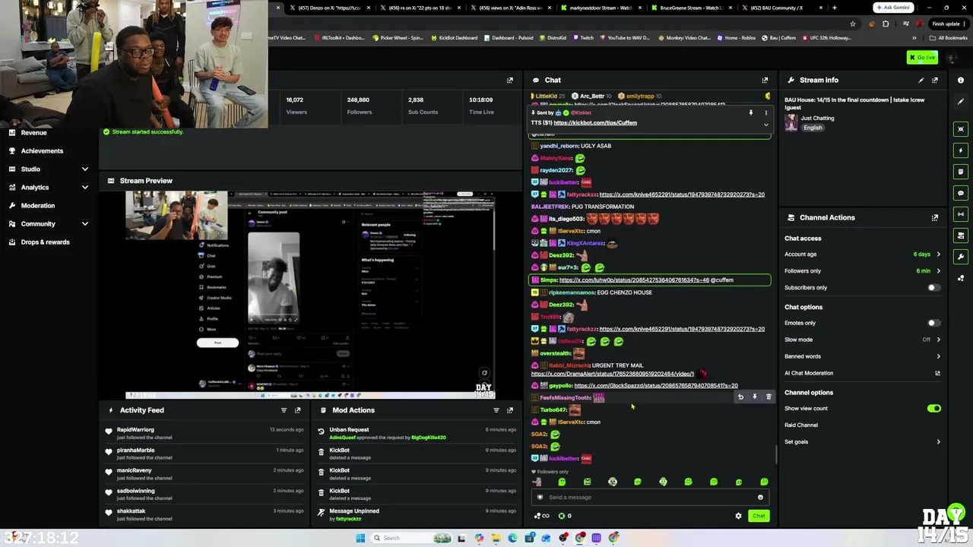This screenshot has width=973, height=547.
Task: Click the Ask Gemini button in browser
Action: (892, 8)
